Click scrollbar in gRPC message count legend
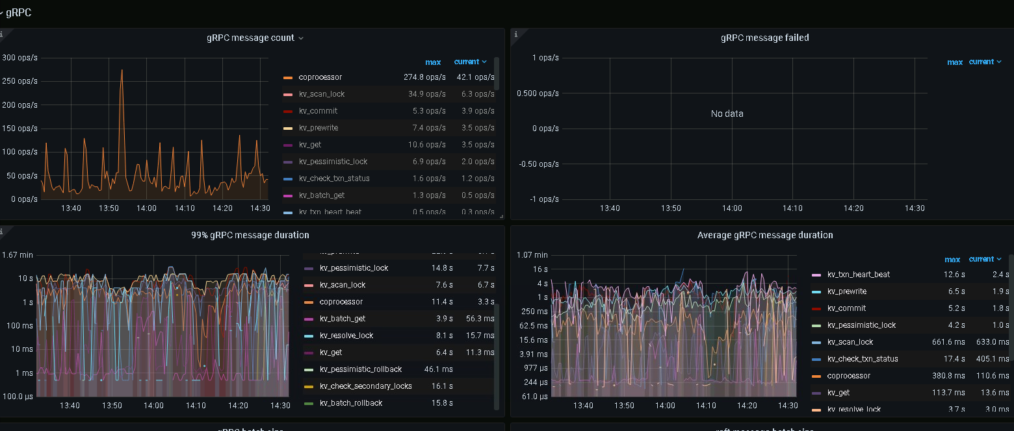Image resolution: width=1014 pixels, height=431 pixels. click(497, 73)
